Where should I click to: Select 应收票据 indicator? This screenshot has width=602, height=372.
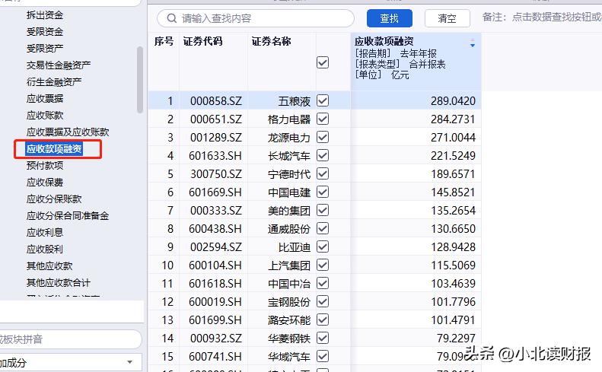(45, 99)
